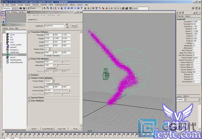Open the Solvers menu
This screenshot has height=139, width=202.
[80, 5]
